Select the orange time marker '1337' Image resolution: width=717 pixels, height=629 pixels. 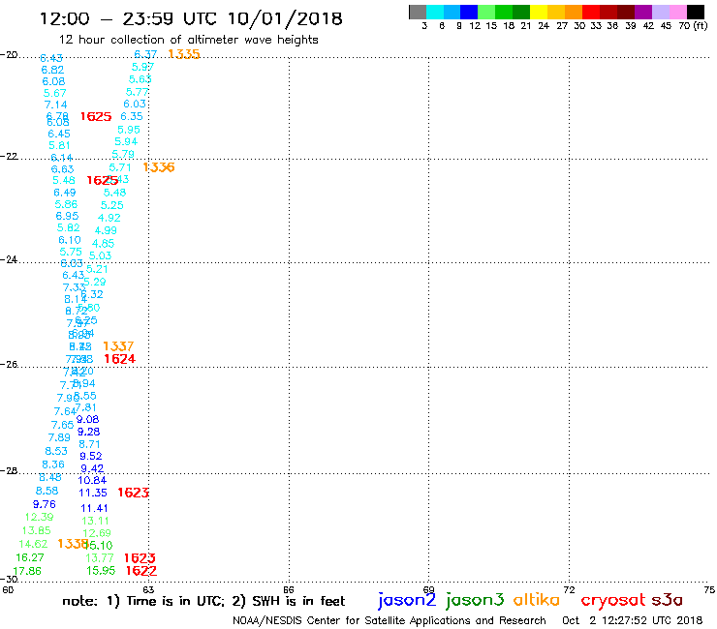tap(118, 346)
